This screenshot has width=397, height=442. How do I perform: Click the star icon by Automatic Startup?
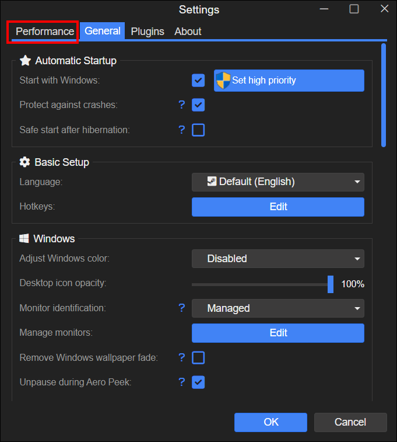pos(25,60)
